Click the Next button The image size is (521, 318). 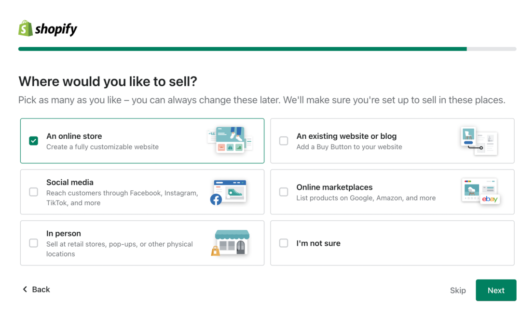(x=496, y=290)
